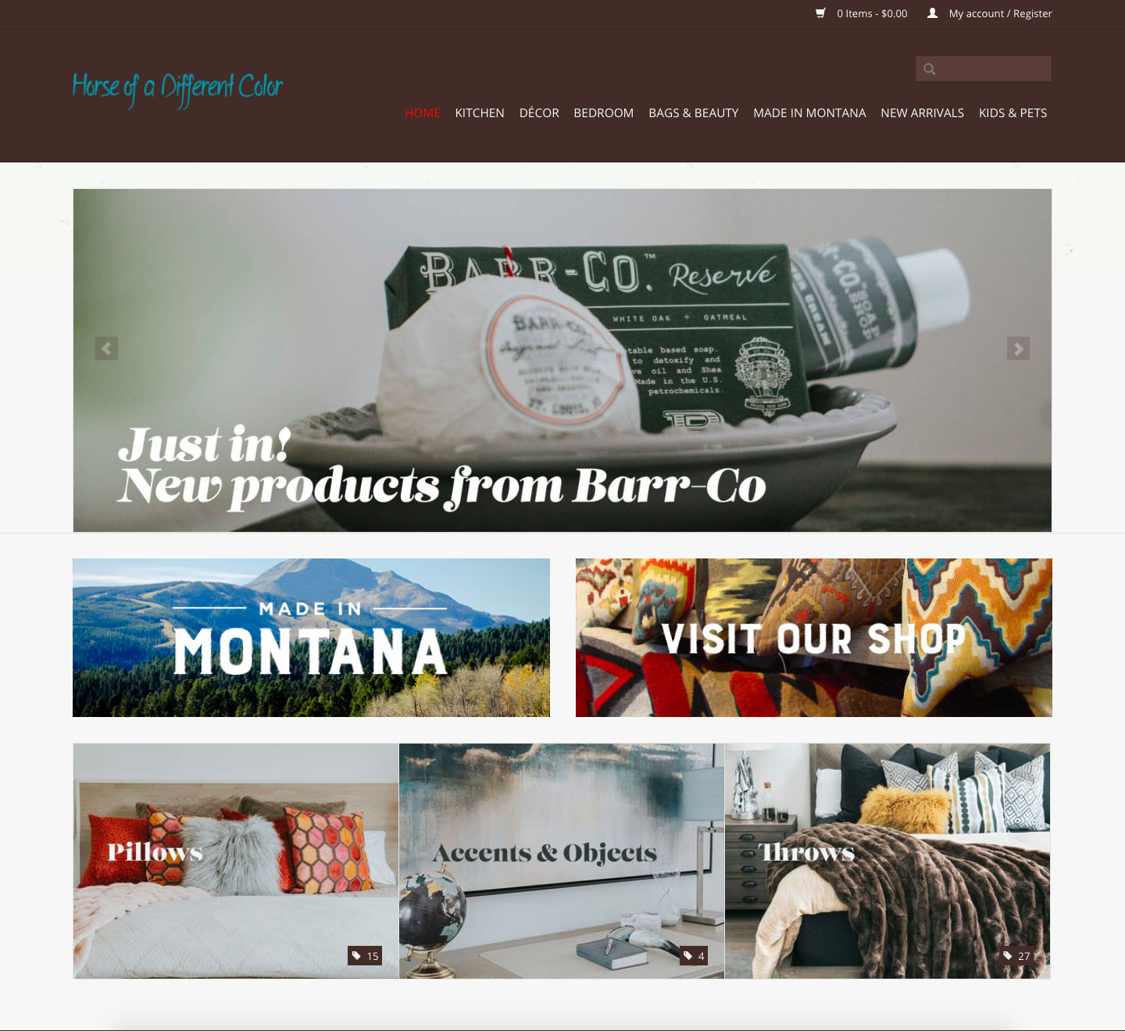Open the Décor menu
Viewport: 1125px width, 1031px height.
coord(539,113)
